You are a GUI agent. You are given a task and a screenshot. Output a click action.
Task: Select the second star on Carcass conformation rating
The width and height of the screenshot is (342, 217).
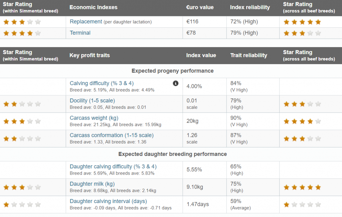click(14, 139)
